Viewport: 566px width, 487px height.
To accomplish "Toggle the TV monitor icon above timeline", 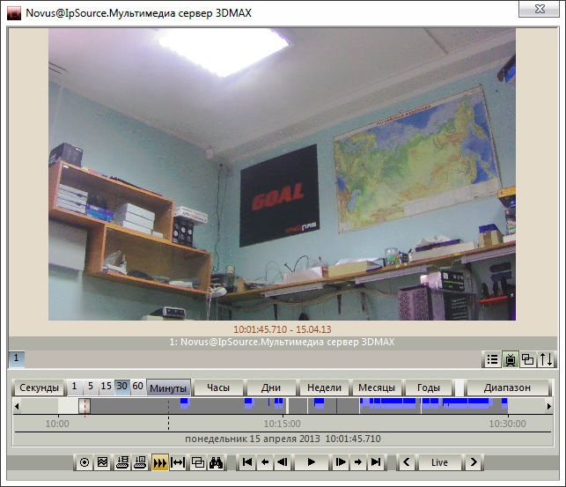I will (x=510, y=359).
